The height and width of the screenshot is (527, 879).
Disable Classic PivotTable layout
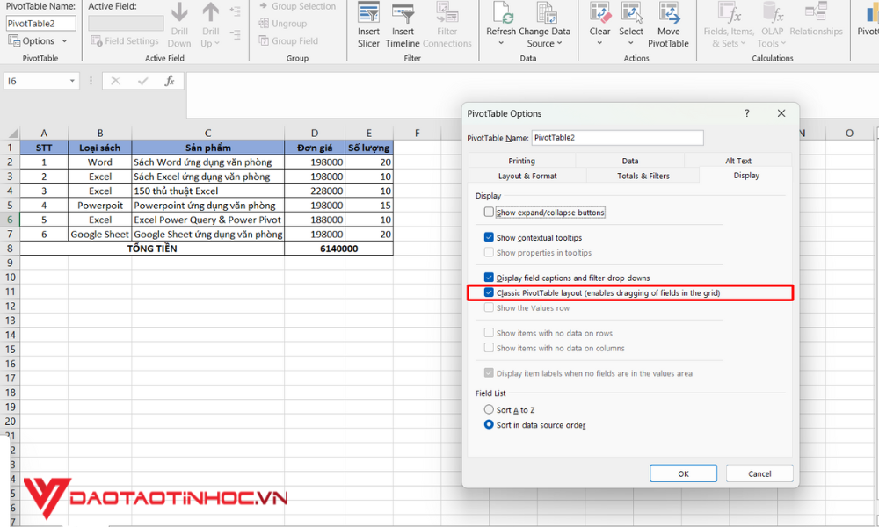click(x=490, y=292)
